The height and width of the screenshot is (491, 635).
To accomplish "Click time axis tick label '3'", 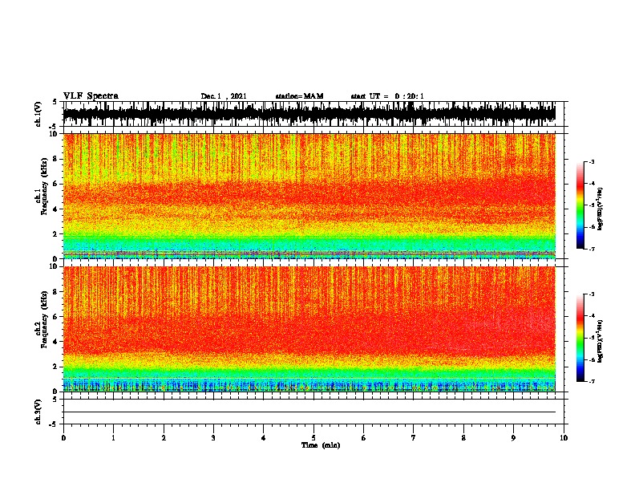I will coord(213,438).
